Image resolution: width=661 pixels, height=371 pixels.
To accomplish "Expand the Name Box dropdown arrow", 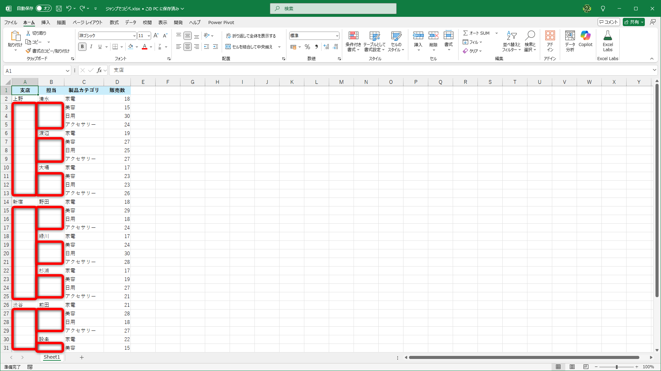I will click(67, 71).
